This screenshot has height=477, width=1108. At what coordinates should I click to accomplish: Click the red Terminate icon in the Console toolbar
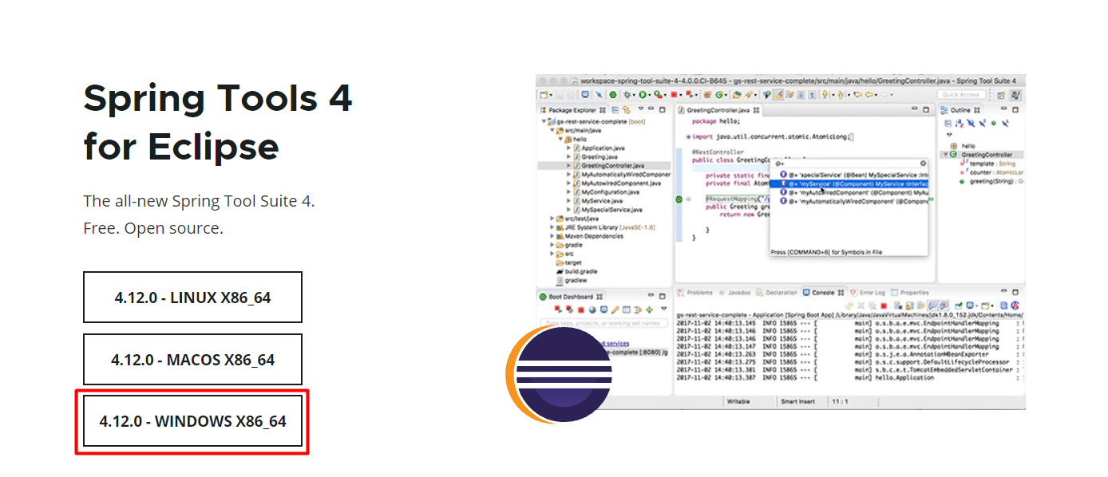point(884,306)
